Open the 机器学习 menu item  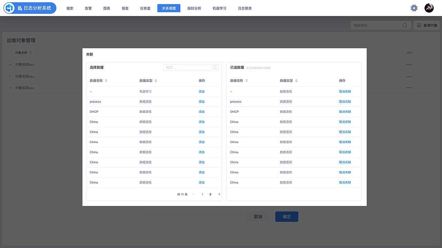point(219,8)
